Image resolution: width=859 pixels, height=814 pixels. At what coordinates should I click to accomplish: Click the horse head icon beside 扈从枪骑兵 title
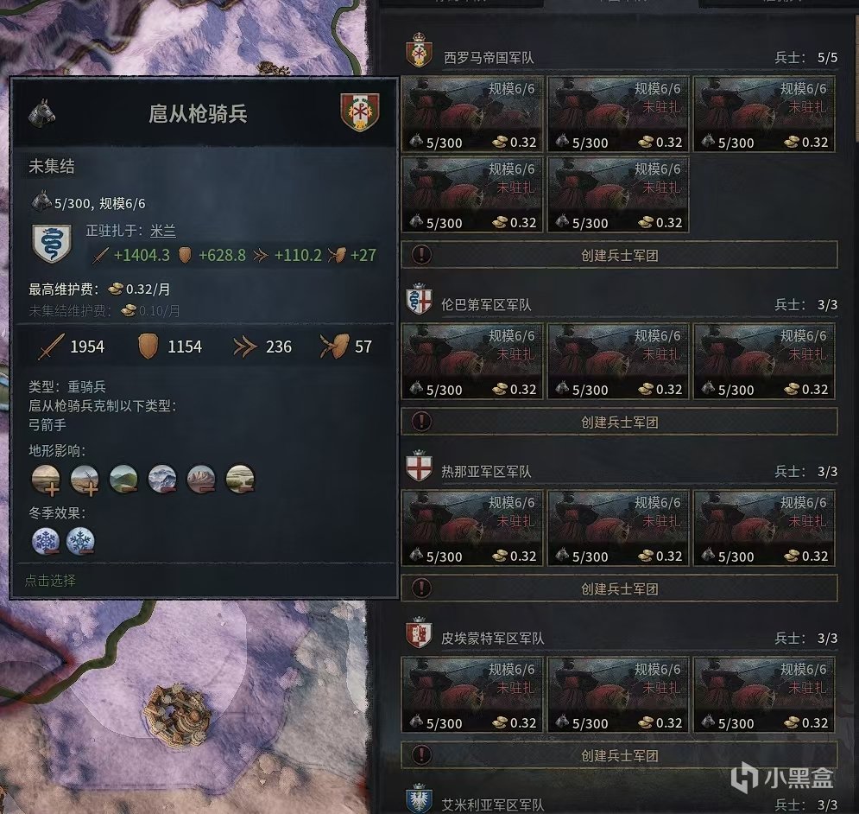[x=42, y=112]
